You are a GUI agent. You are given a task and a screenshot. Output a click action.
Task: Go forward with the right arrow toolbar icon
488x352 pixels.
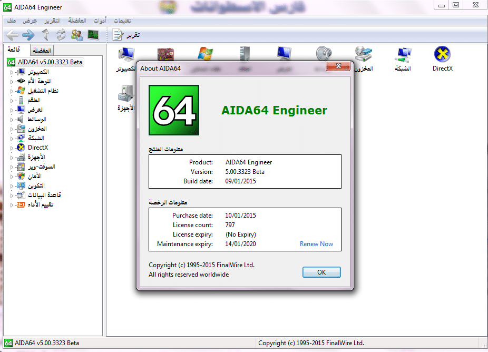28,35
